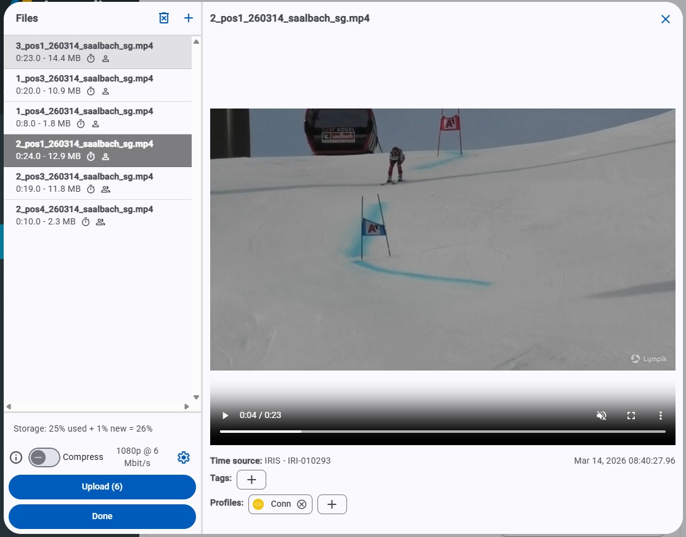Click stopwatch icon on 2_pos3 file row
686x537 pixels.
pyautogui.click(x=91, y=189)
